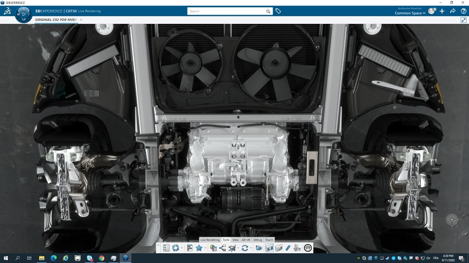
Task: Click the compass center play button
Action: click(x=23, y=14)
